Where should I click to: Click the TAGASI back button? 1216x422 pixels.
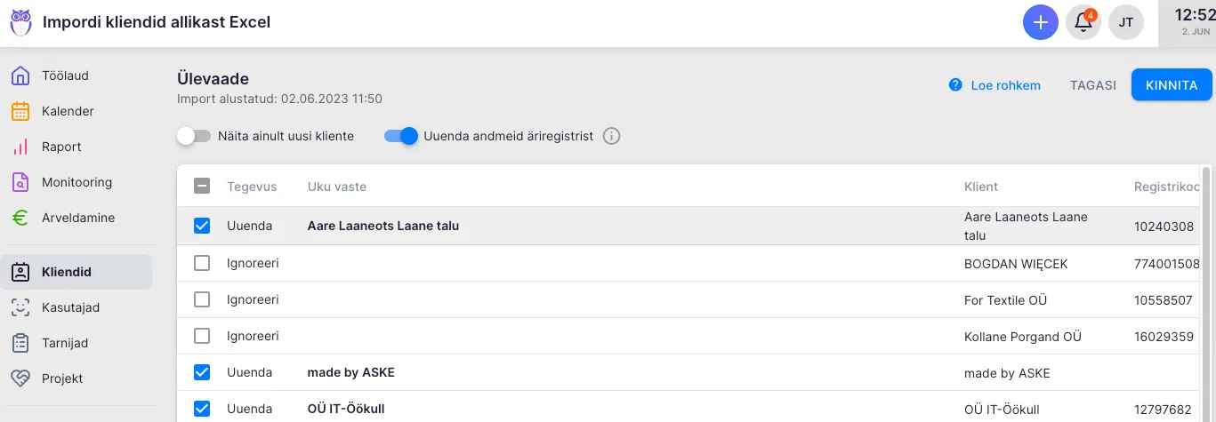coord(1092,85)
